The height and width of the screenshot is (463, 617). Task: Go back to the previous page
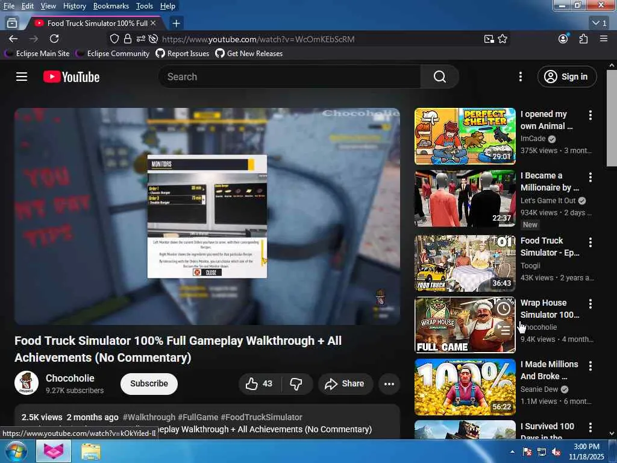pyautogui.click(x=13, y=39)
